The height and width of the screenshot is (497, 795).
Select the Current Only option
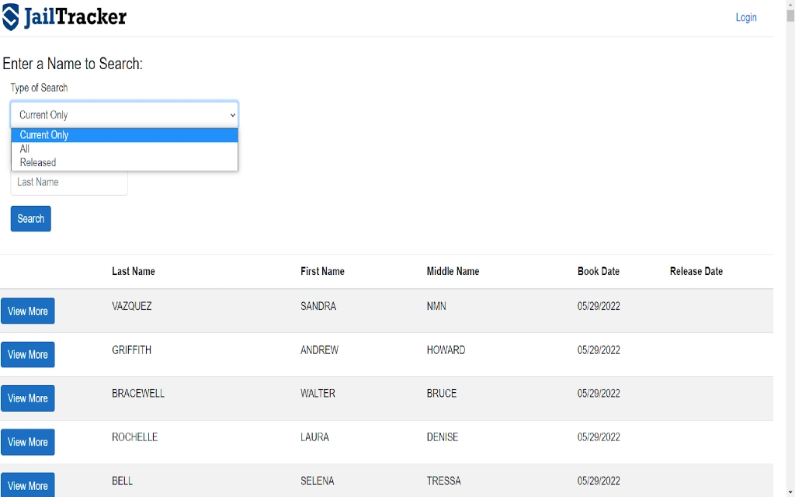point(124,135)
